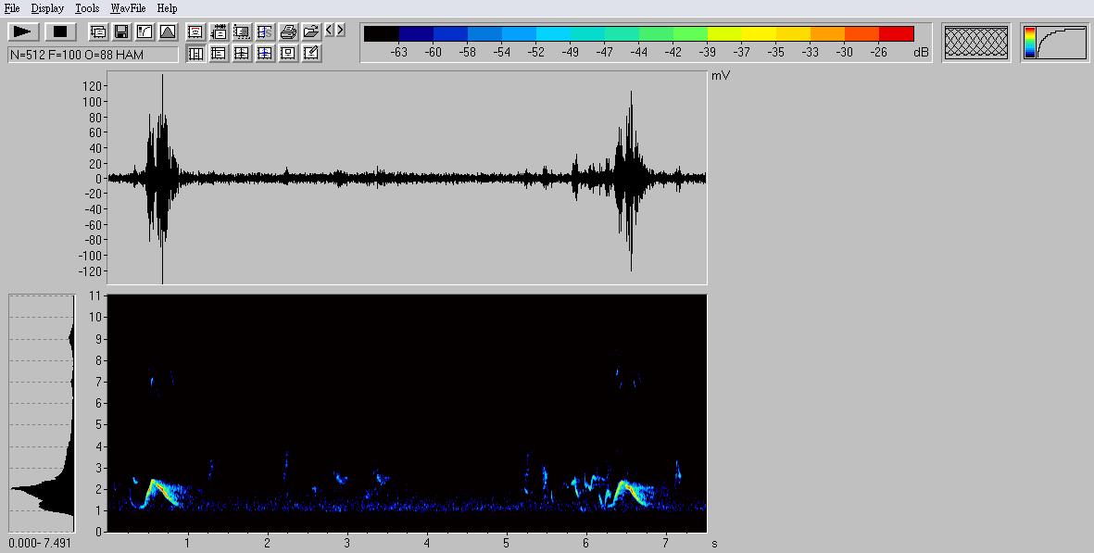This screenshot has height=553, width=1094.
Task: Click the right arrow navigation button
Action: click(340, 31)
